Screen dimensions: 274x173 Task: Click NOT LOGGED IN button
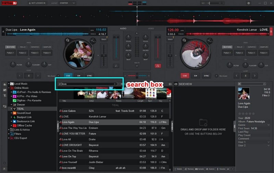(x=37, y=3)
